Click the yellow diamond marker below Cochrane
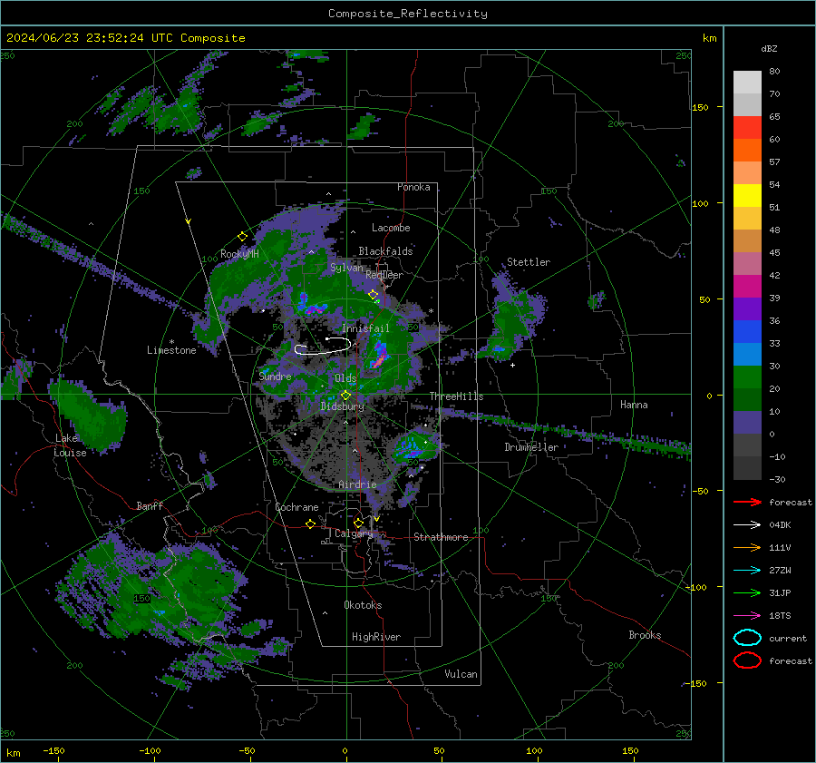Viewport: 816px width, 763px height. 311,523
